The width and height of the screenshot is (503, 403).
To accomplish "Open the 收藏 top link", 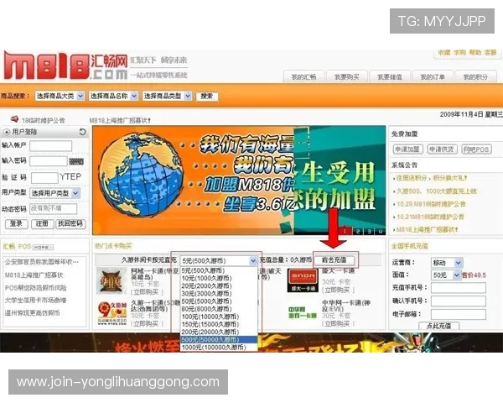I will [444, 53].
